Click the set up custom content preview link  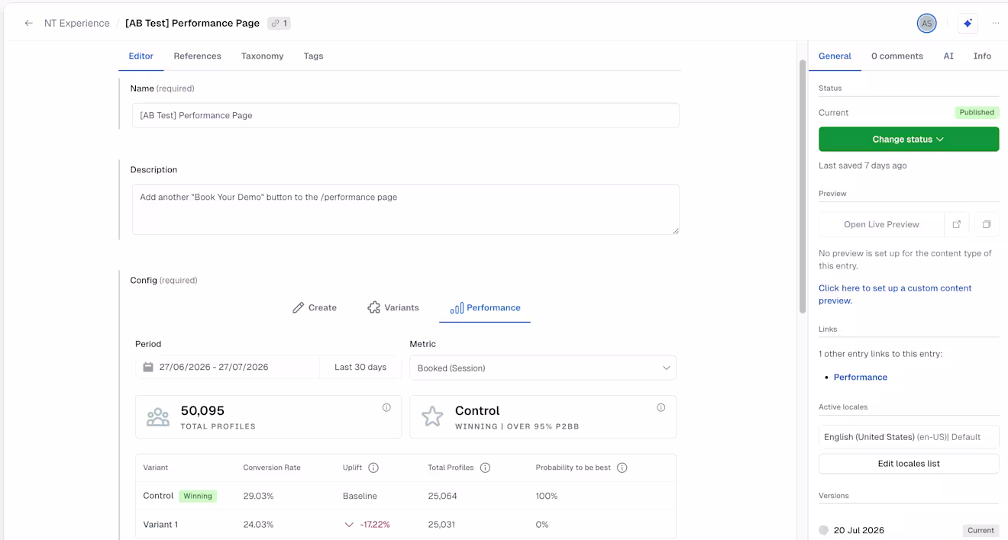[895, 294]
